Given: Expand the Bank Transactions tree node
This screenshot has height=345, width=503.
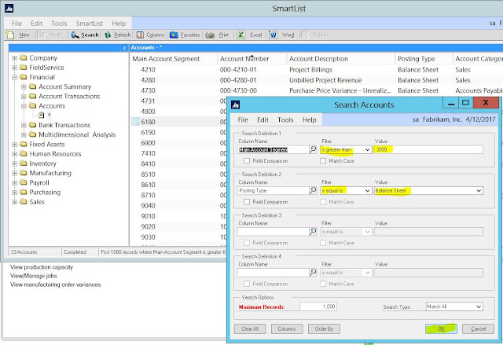Looking at the screenshot, I should click(x=24, y=125).
